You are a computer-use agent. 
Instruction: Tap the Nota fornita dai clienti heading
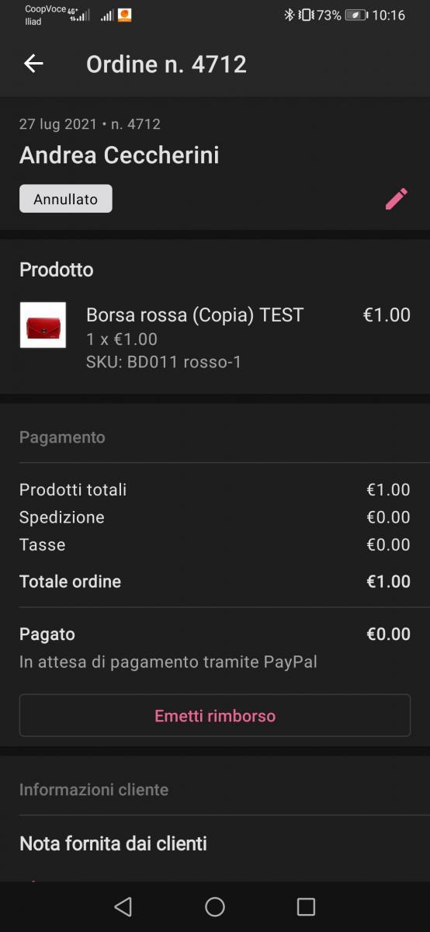[113, 843]
